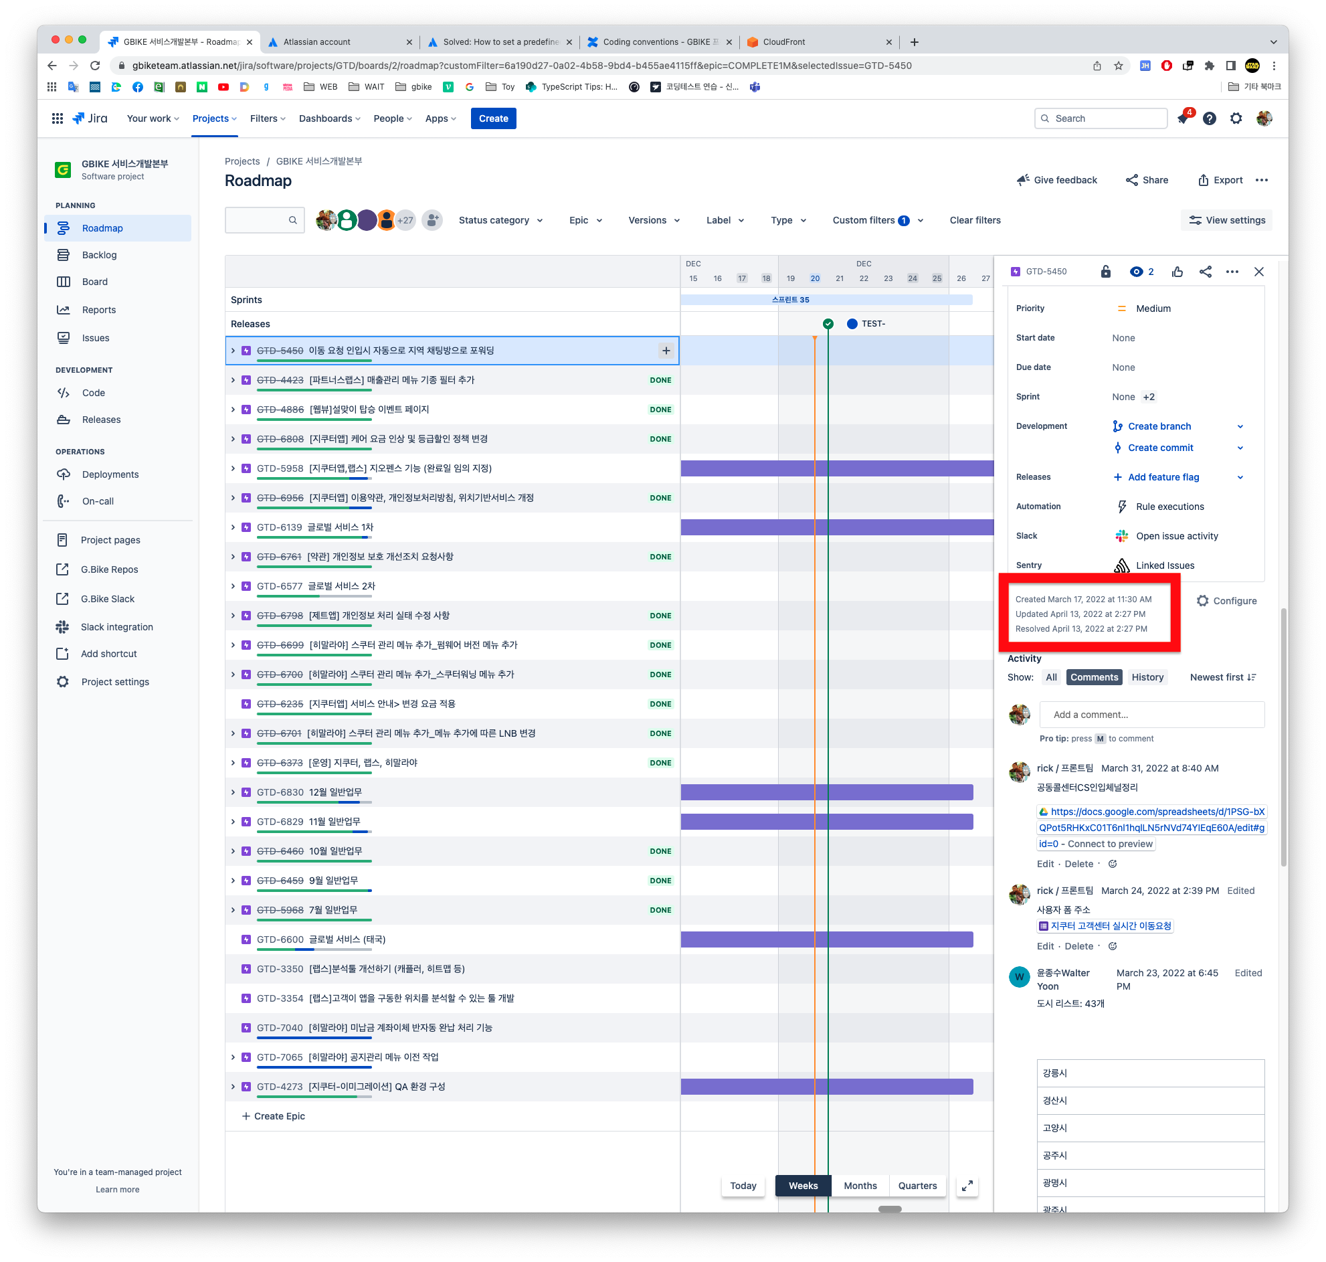Switch the activity feed to History
The width and height of the screenshot is (1326, 1262).
point(1148,677)
